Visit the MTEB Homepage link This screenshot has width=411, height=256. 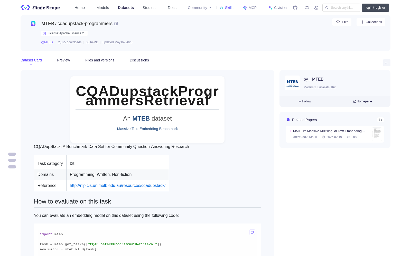[x=362, y=101]
